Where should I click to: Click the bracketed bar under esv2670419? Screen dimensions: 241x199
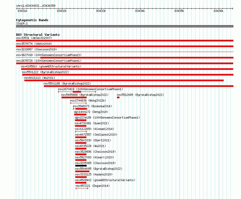77,92
